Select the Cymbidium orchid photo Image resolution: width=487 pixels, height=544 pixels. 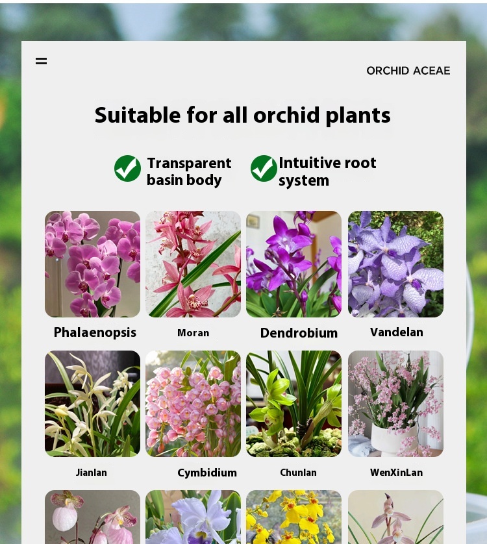[193, 404]
